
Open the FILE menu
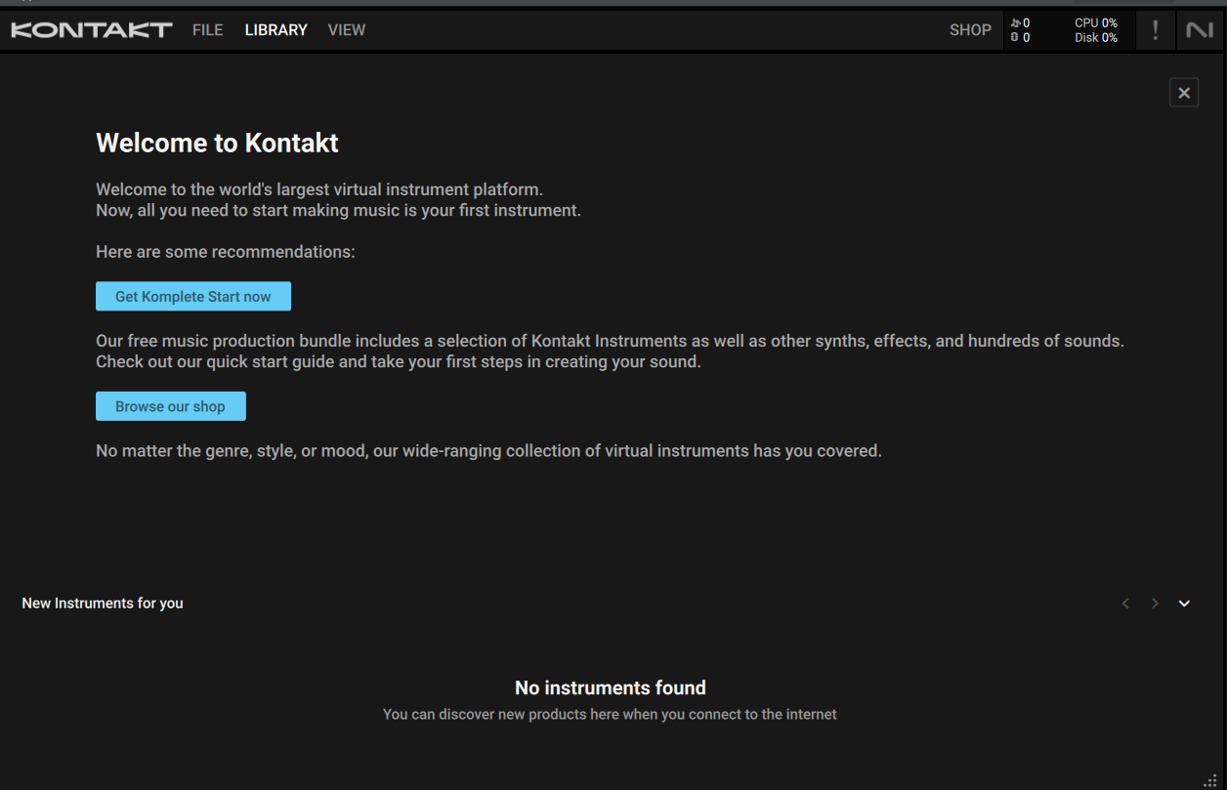[x=207, y=30]
